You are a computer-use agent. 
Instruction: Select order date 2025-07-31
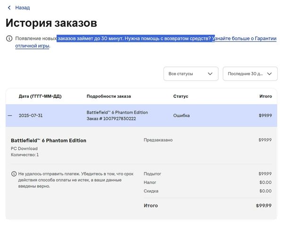pos(31,115)
